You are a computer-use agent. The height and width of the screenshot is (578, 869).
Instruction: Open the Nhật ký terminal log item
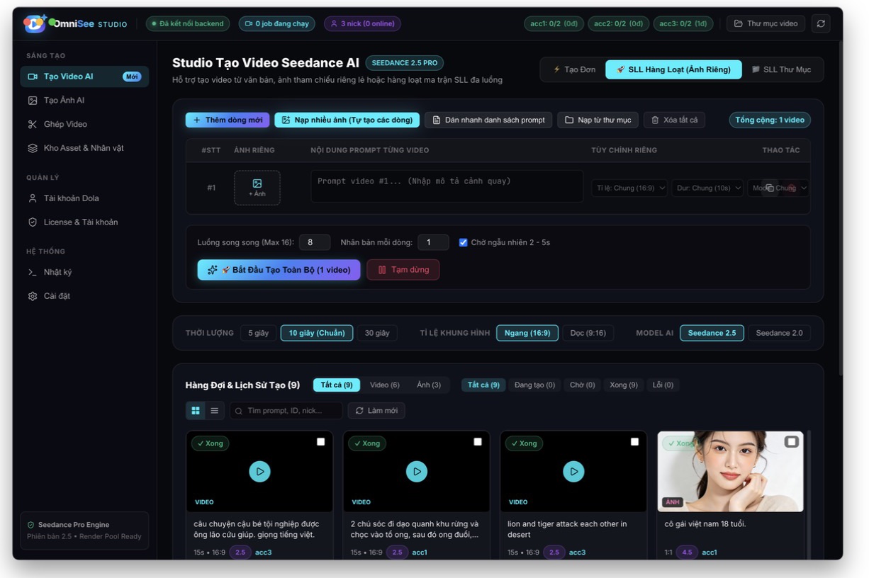(84, 272)
